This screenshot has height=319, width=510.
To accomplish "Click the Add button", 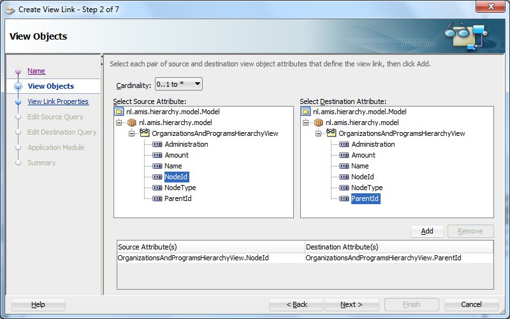I will [427, 231].
